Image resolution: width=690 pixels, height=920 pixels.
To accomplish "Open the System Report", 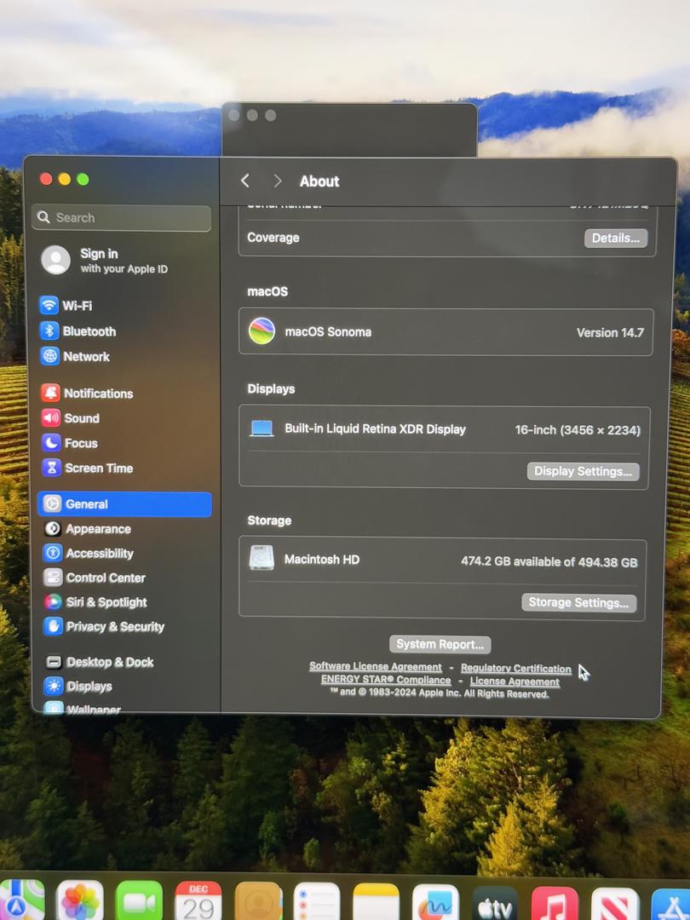I will [x=440, y=644].
